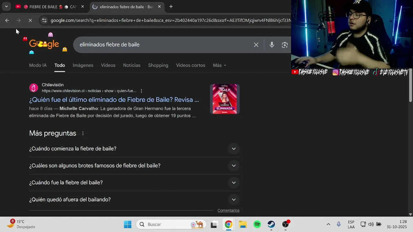Image resolution: width=413 pixels, height=232 pixels.
Task: Open the battery tray icon
Action: 379,224
